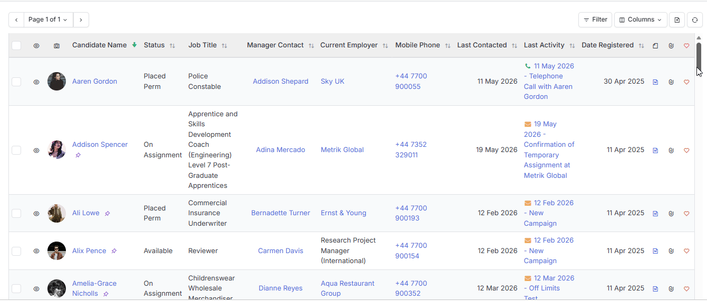Tick the select-all checkbox in the header
The width and height of the screenshot is (707, 301).
16,45
